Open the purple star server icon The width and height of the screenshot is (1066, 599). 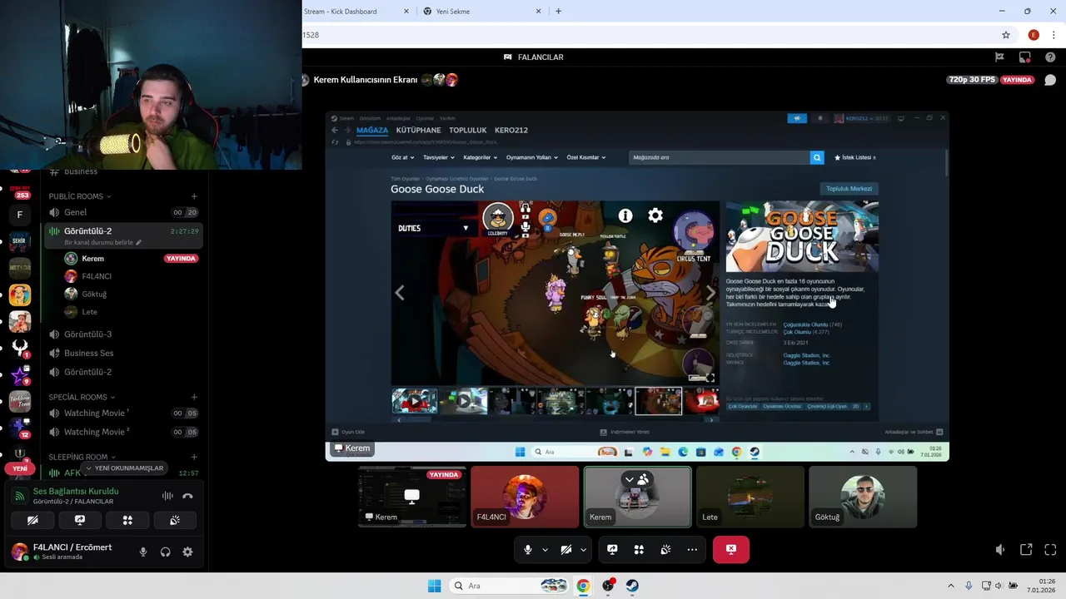[x=20, y=374]
